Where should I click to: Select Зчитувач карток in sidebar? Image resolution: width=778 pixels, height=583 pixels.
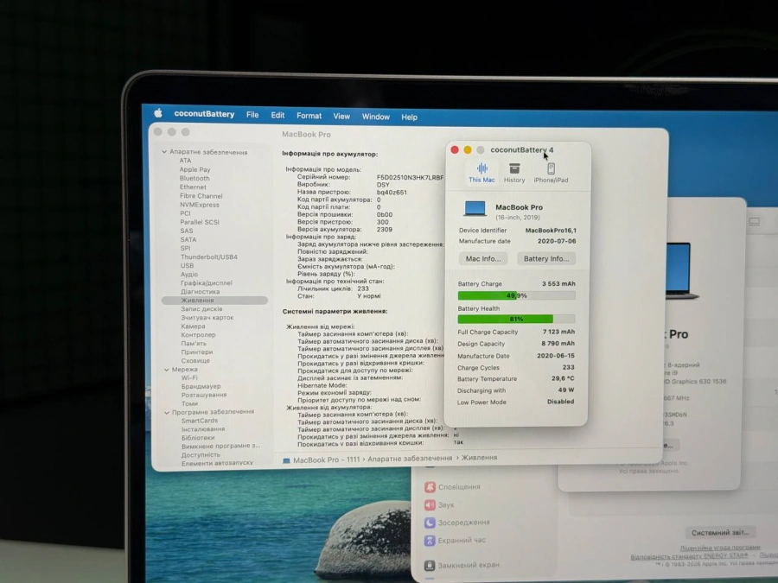pyautogui.click(x=207, y=317)
